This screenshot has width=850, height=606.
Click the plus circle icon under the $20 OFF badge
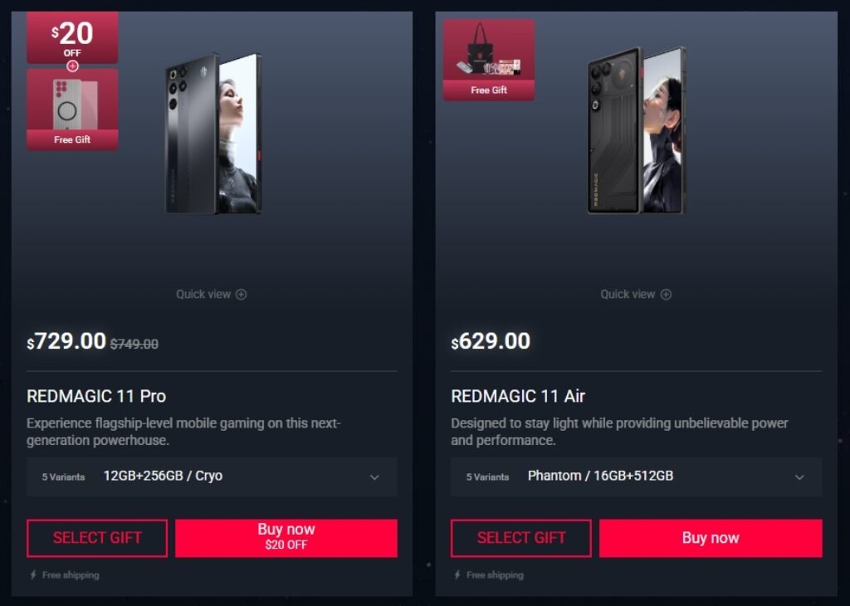(72, 66)
